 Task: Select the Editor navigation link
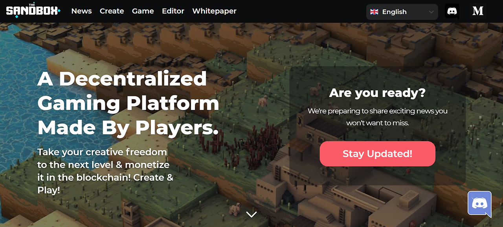(x=173, y=11)
